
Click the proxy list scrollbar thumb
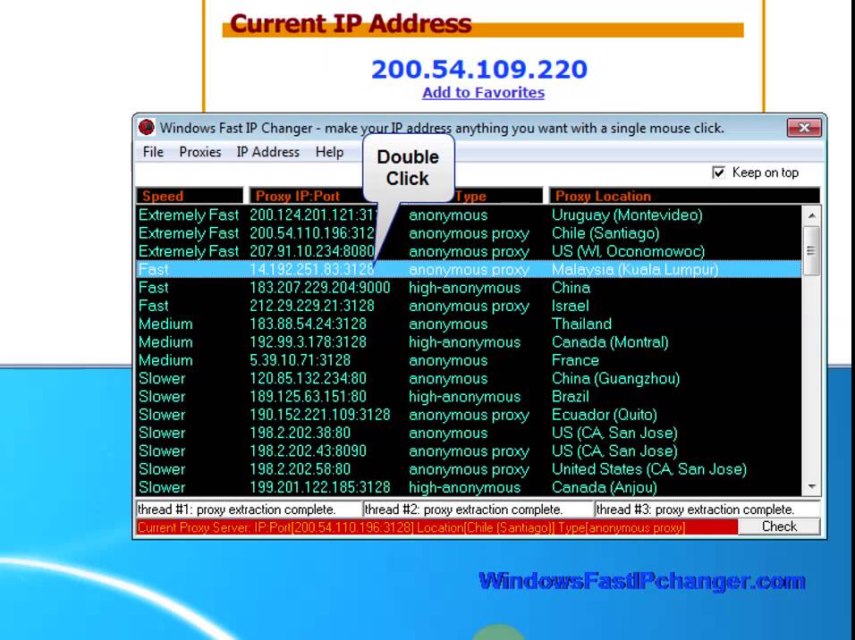click(812, 251)
